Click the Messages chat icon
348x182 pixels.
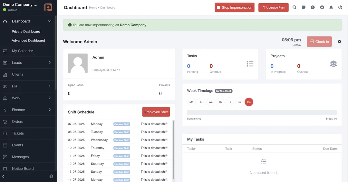pos(5,157)
